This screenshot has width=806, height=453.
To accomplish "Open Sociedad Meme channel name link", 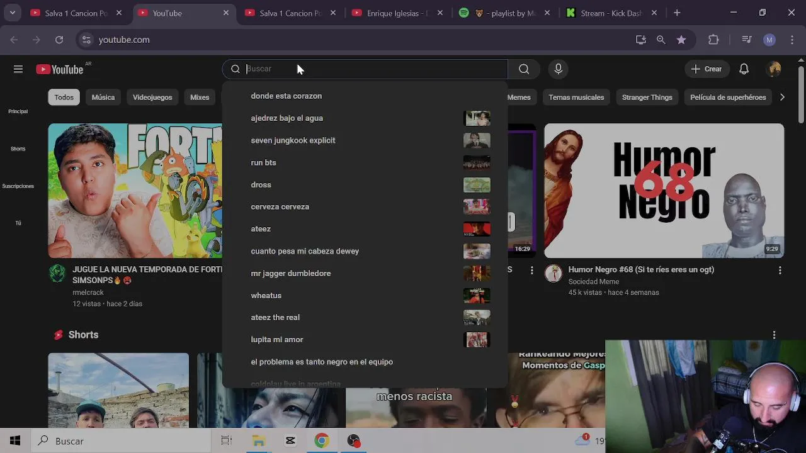I will click(x=594, y=282).
